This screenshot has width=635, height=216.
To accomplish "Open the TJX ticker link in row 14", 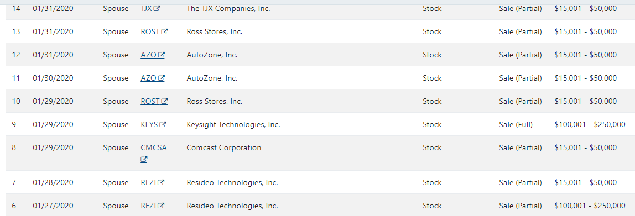I will click(x=150, y=8).
